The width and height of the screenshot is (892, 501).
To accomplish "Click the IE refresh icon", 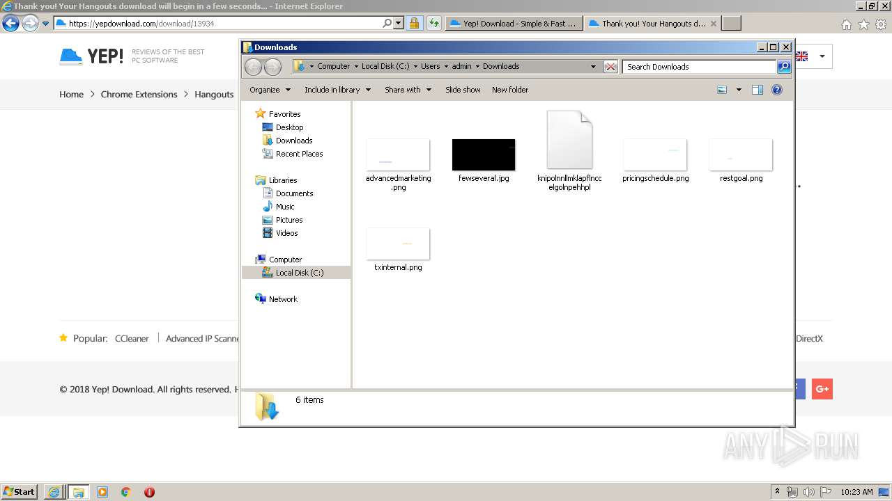I will click(434, 23).
